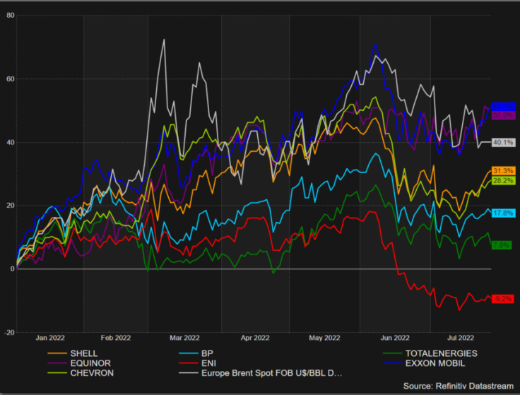Click the TOTALENERGIES legend label

point(442,353)
